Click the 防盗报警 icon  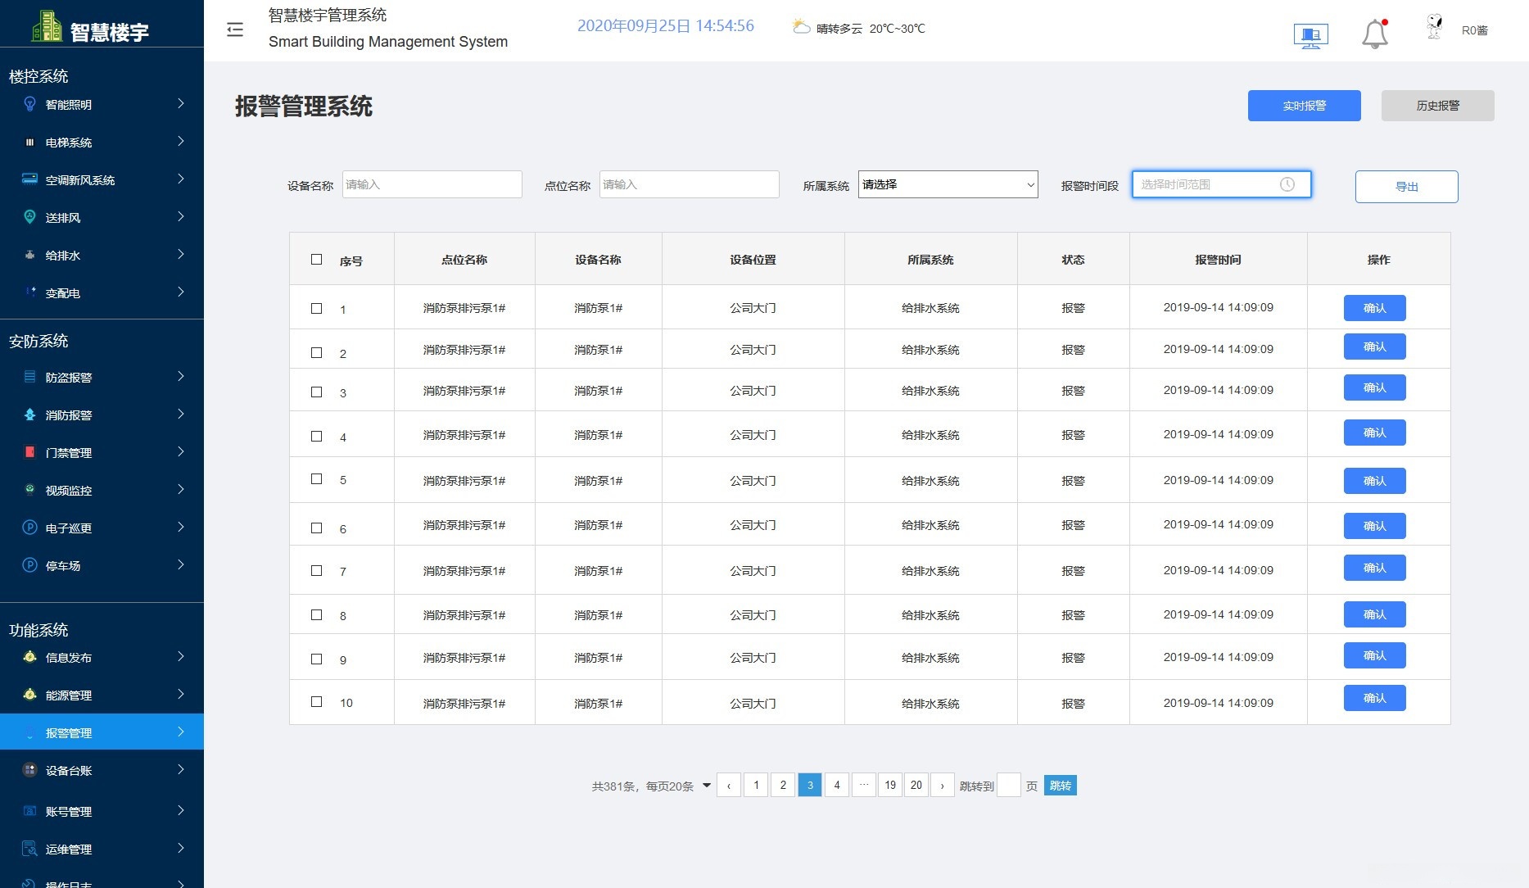pyautogui.click(x=29, y=377)
